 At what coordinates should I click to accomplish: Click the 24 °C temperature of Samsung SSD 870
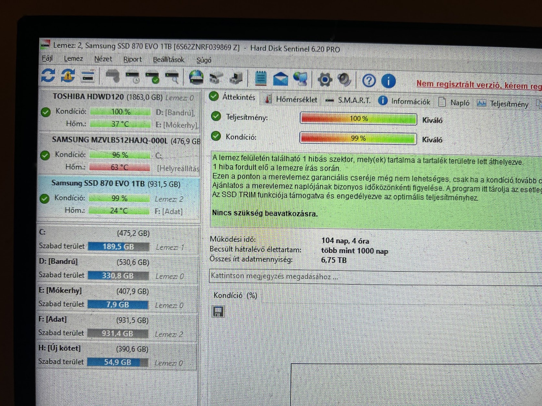coord(119,211)
